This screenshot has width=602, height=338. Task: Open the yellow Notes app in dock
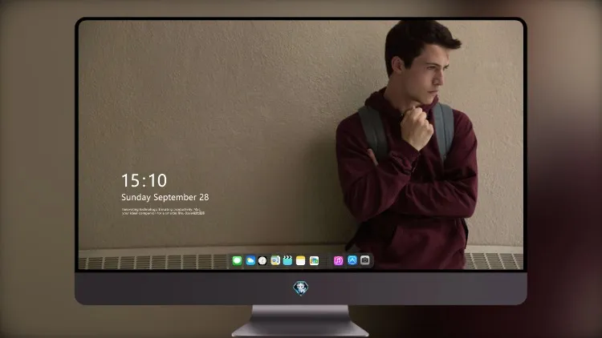tap(301, 260)
